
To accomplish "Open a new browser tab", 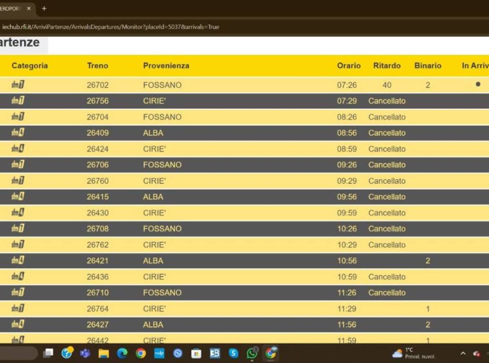I will 44,9.
